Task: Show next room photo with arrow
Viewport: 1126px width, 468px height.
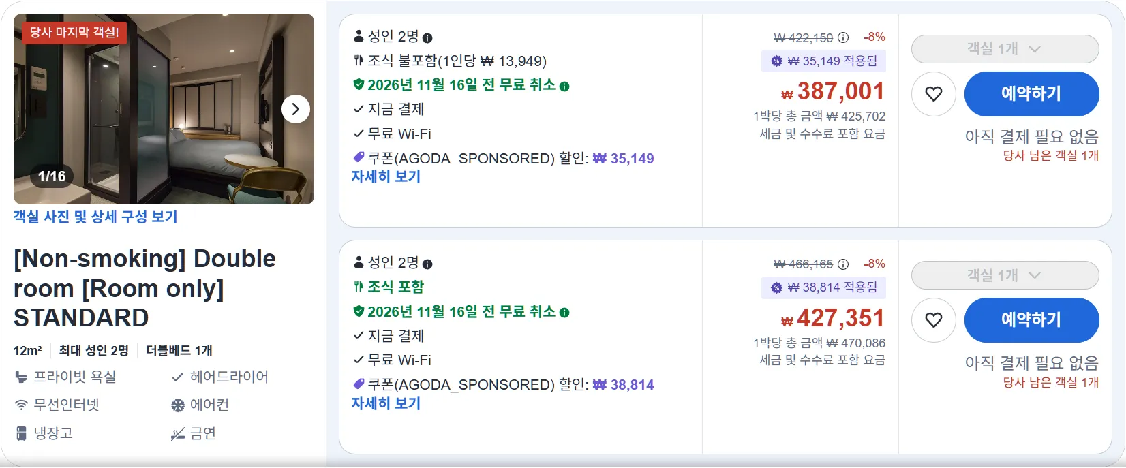Action: (296, 109)
